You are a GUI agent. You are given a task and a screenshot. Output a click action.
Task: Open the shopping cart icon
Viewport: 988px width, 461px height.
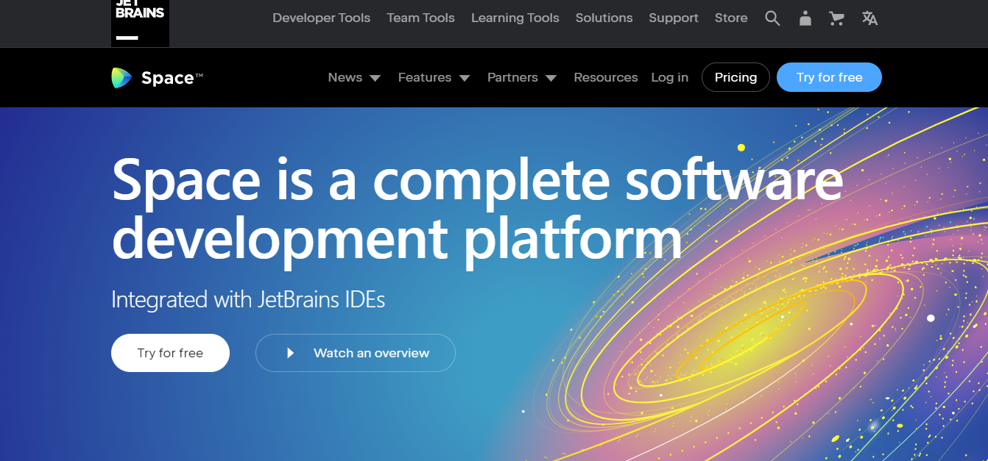tap(836, 18)
